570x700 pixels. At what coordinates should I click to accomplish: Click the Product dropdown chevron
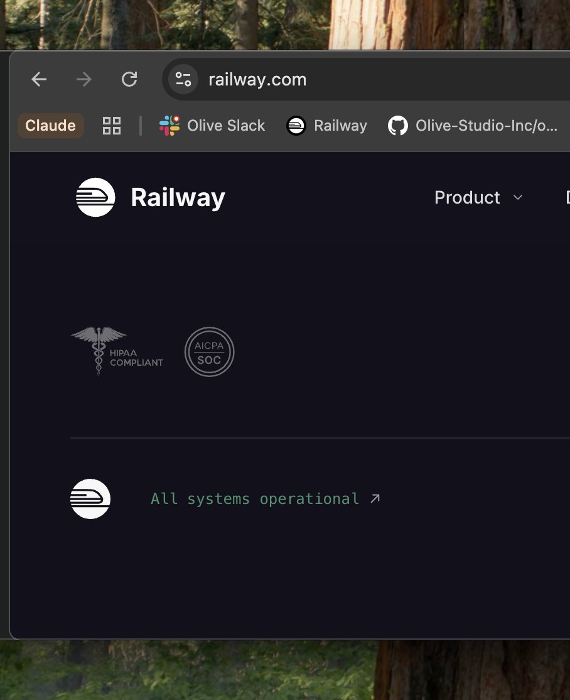tap(517, 197)
